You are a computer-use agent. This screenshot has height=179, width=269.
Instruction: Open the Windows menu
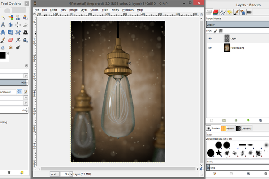point(128,10)
